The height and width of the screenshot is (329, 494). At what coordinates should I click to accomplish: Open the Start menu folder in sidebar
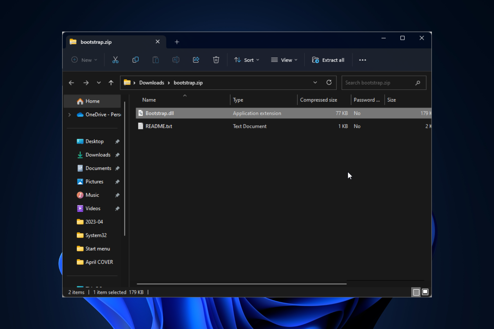click(93, 249)
